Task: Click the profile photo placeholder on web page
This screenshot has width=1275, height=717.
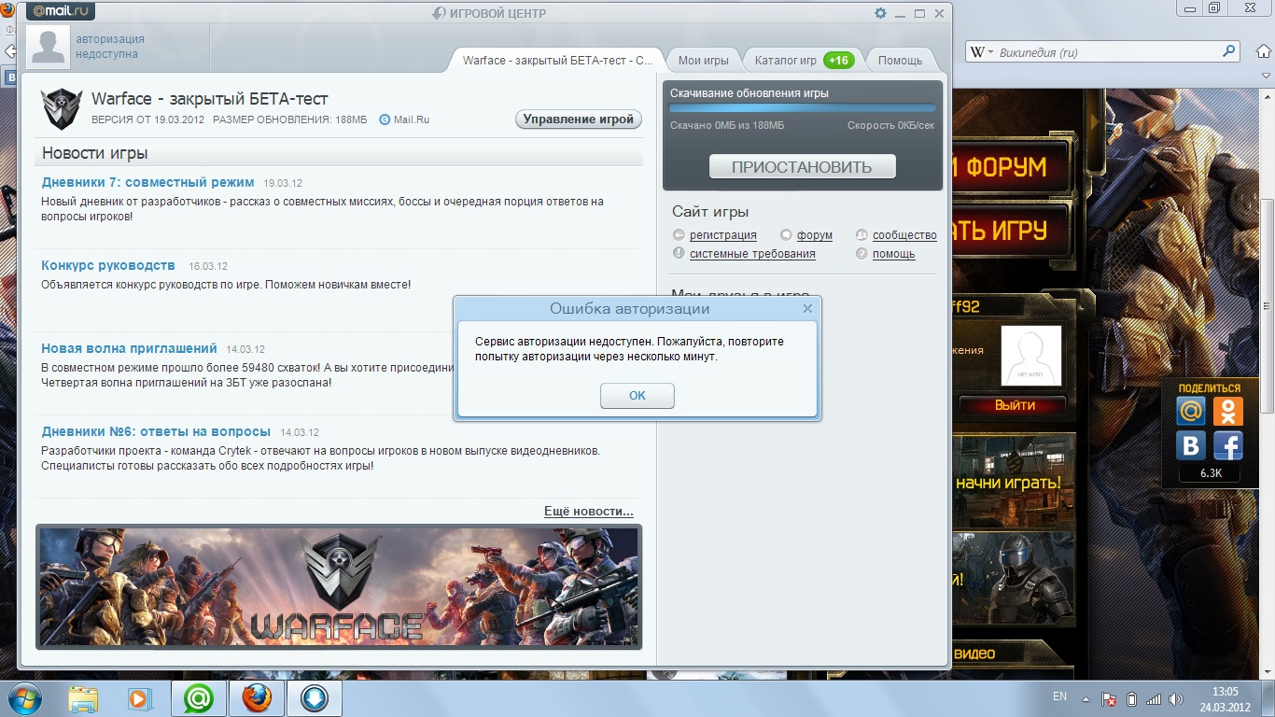Action: tap(1031, 356)
